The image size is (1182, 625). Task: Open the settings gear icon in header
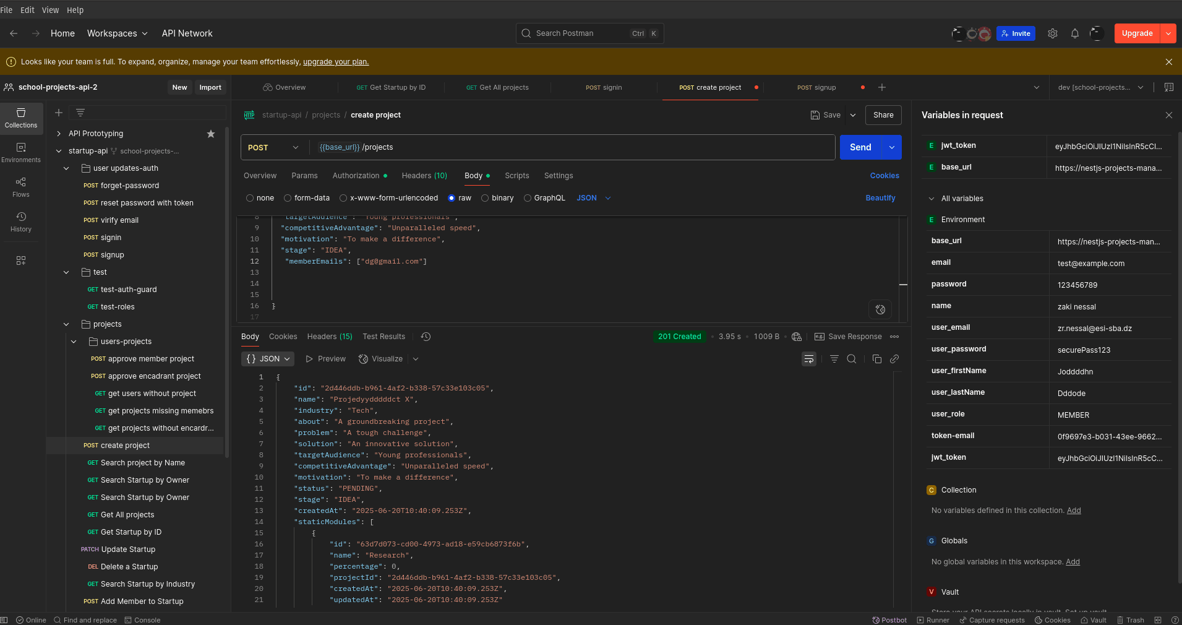click(x=1053, y=33)
